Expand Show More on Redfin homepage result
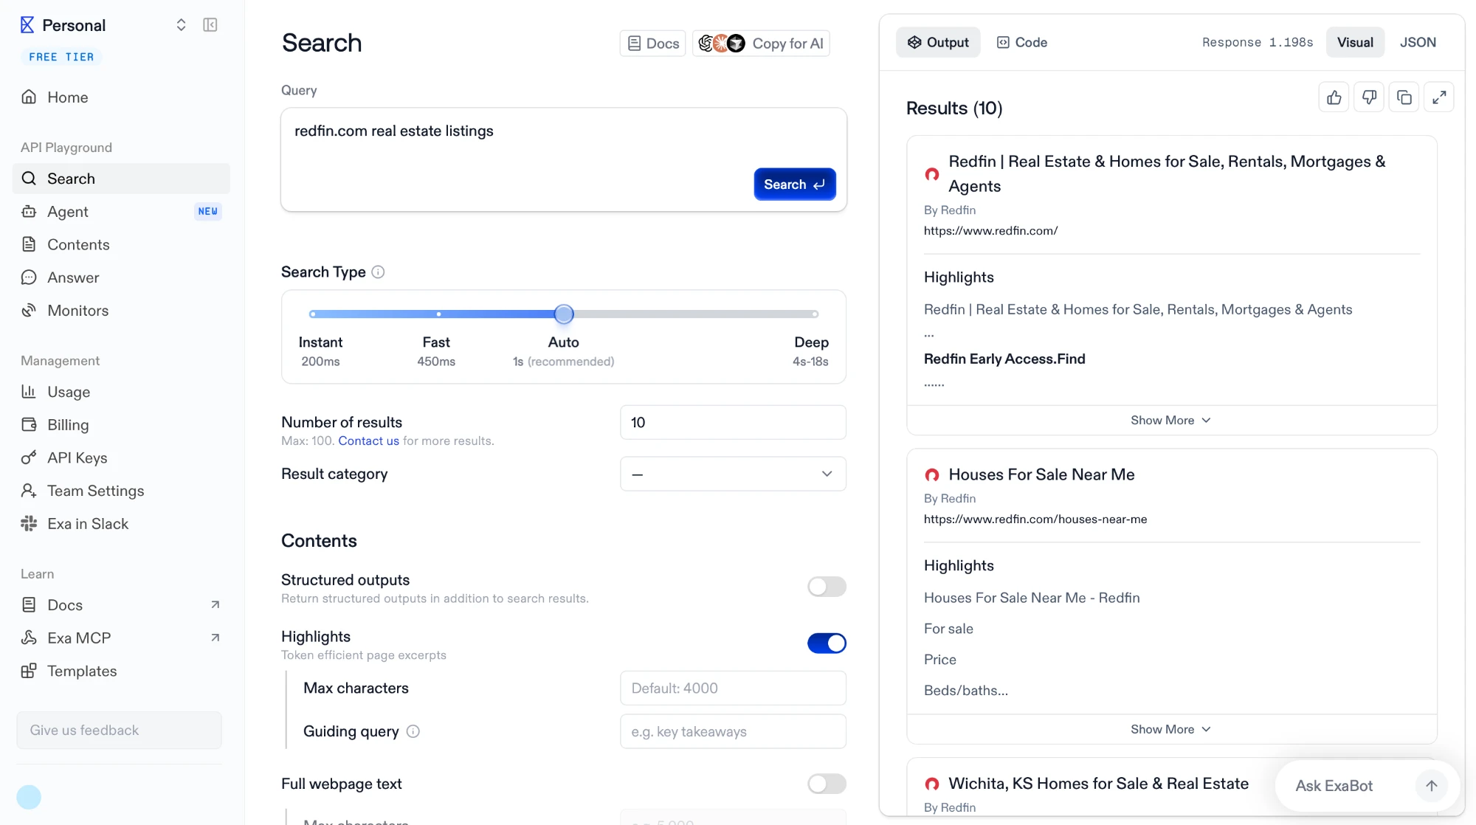Image resolution: width=1476 pixels, height=825 pixels. click(1171, 420)
